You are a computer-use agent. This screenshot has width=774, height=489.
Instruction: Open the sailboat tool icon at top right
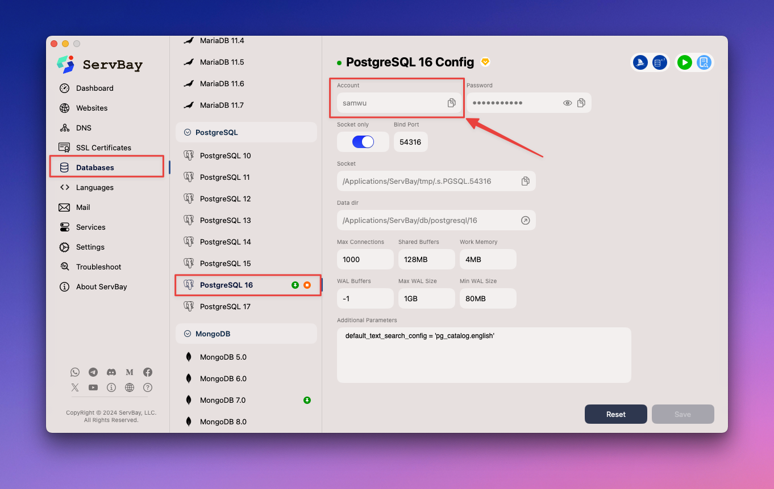640,62
